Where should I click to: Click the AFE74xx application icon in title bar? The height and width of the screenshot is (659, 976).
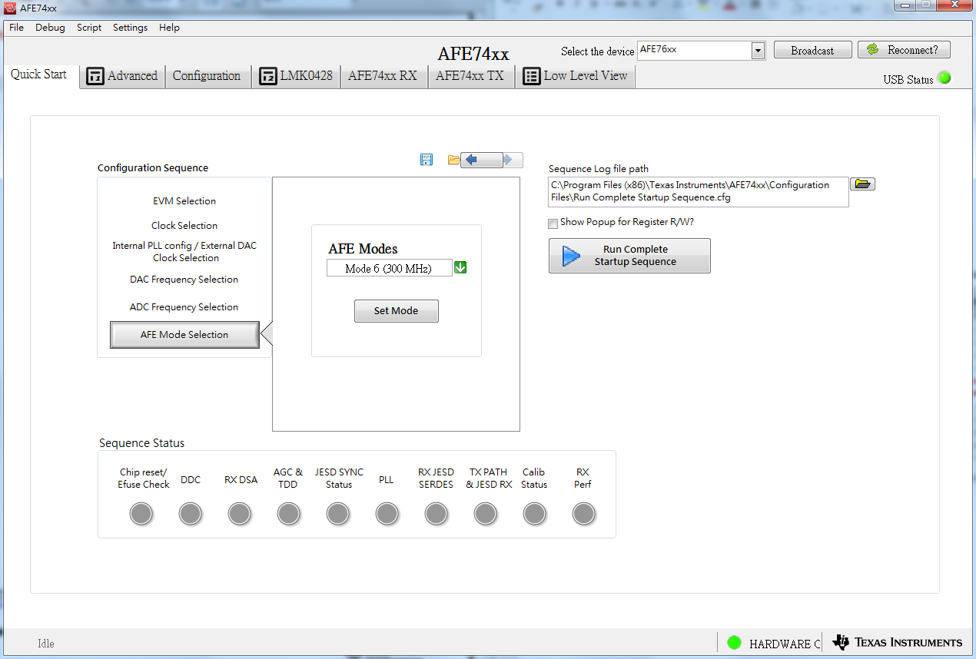(10, 8)
